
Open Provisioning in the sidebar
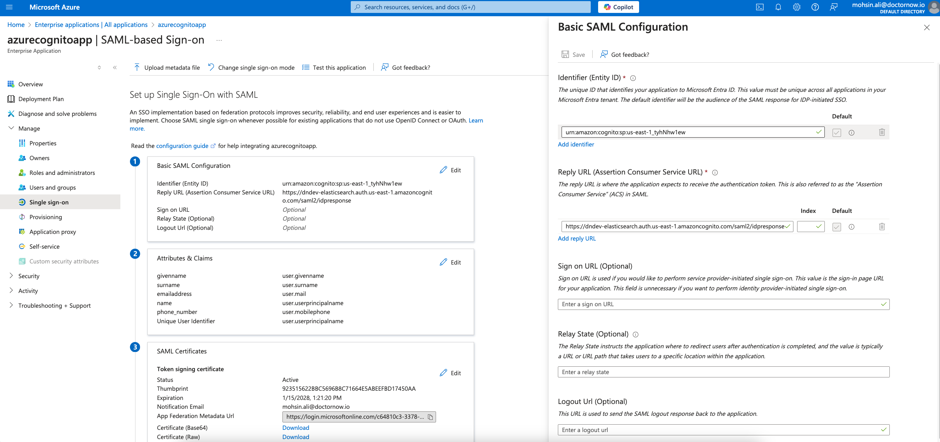coord(46,217)
